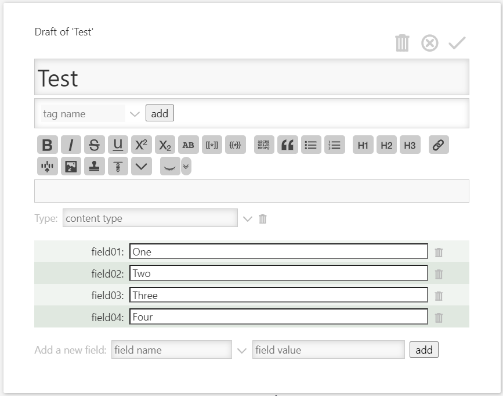The height and width of the screenshot is (396, 503).
Task: Apply monospaced AB inline formatting
Action: (189, 145)
